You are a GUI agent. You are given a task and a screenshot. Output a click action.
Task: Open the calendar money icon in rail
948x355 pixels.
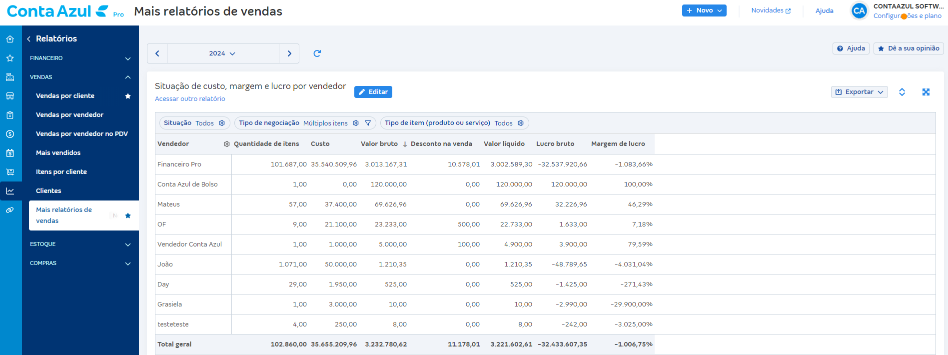click(x=10, y=153)
